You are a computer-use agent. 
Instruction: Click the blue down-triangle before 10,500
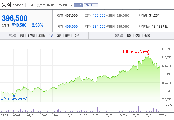[13, 25]
